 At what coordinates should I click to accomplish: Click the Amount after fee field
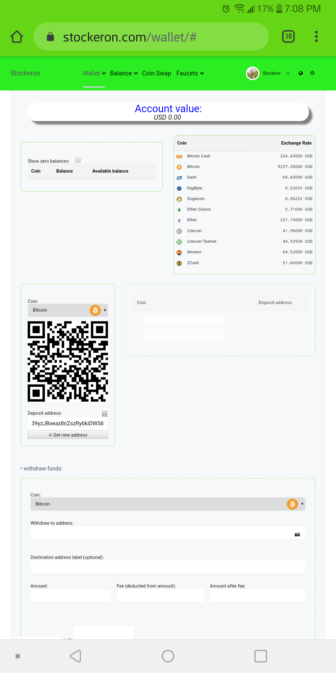click(x=258, y=595)
